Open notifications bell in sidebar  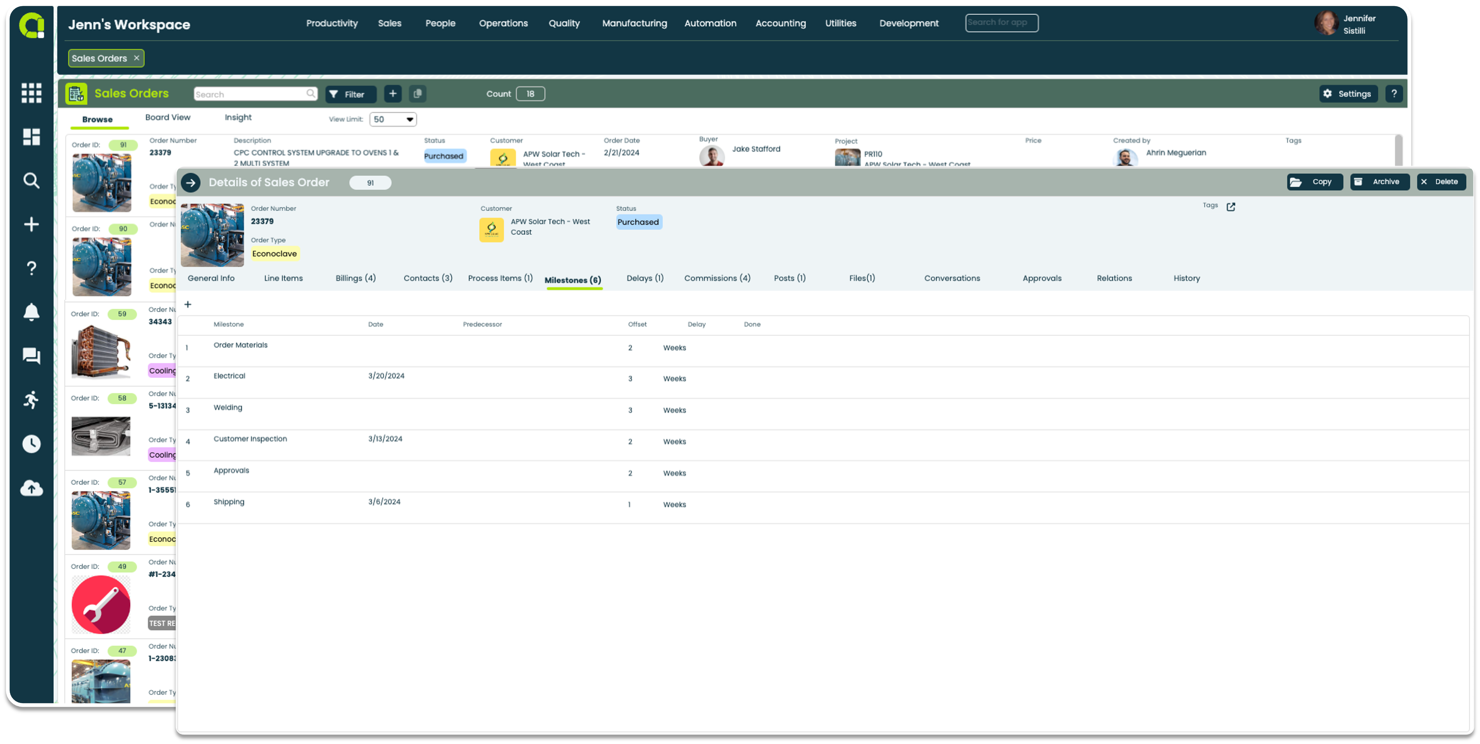[x=31, y=311]
